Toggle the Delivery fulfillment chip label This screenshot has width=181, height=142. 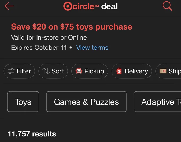tap(136, 71)
